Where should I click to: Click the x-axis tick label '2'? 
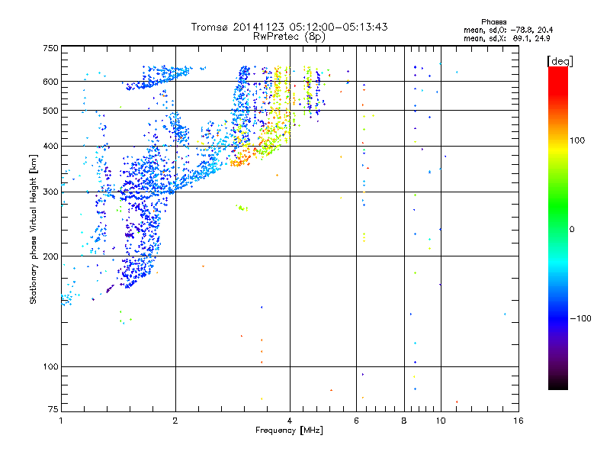click(175, 421)
